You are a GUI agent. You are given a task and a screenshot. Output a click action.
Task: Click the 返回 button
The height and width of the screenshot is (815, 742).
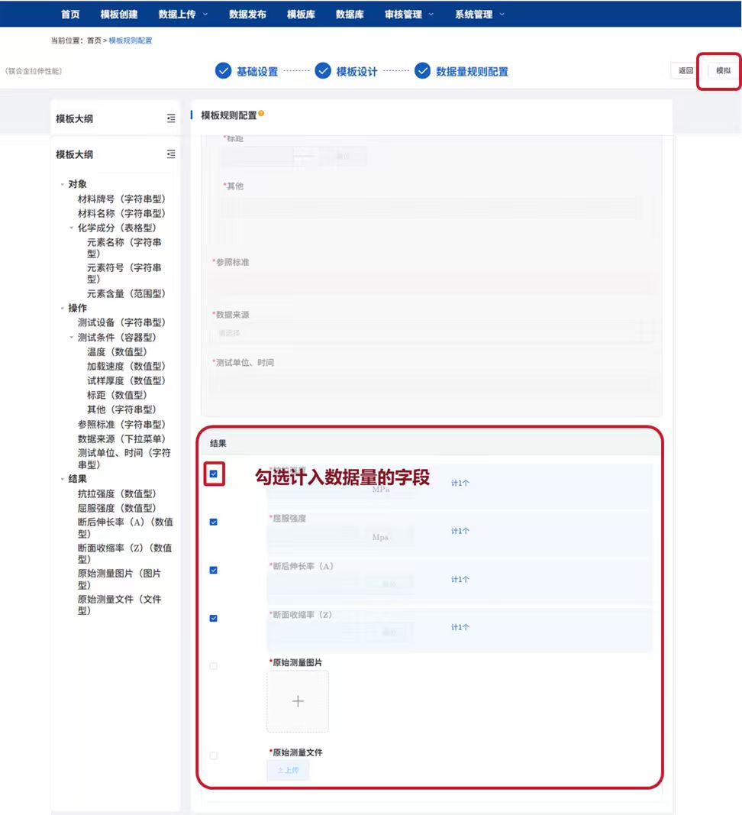(x=686, y=71)
